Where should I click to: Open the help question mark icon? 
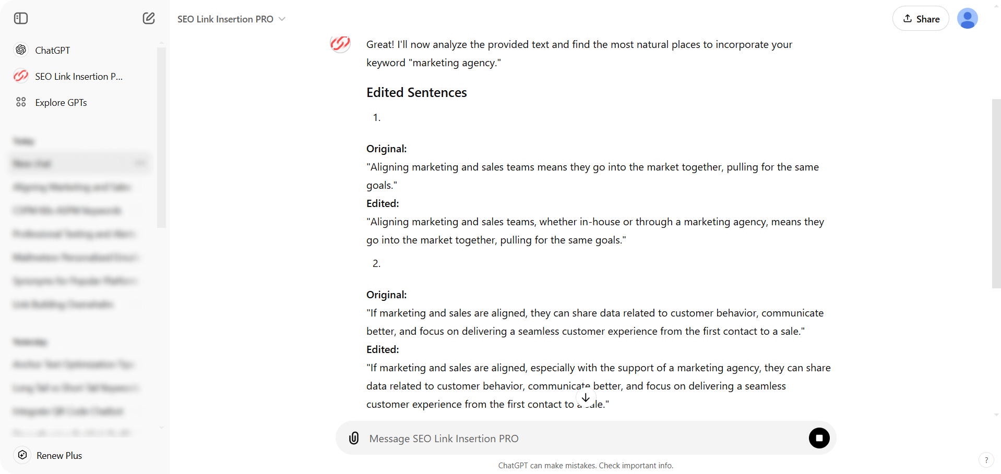[x=986, y=460]
